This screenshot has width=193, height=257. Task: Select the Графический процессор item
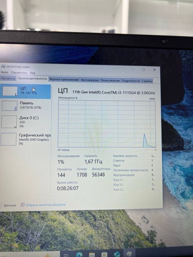[25, 139]
